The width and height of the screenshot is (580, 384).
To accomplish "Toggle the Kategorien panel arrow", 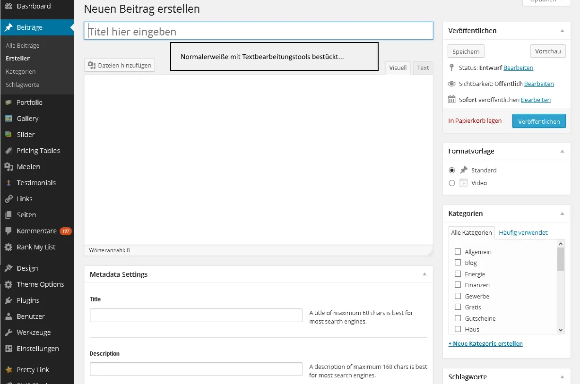I will [563, 213].
